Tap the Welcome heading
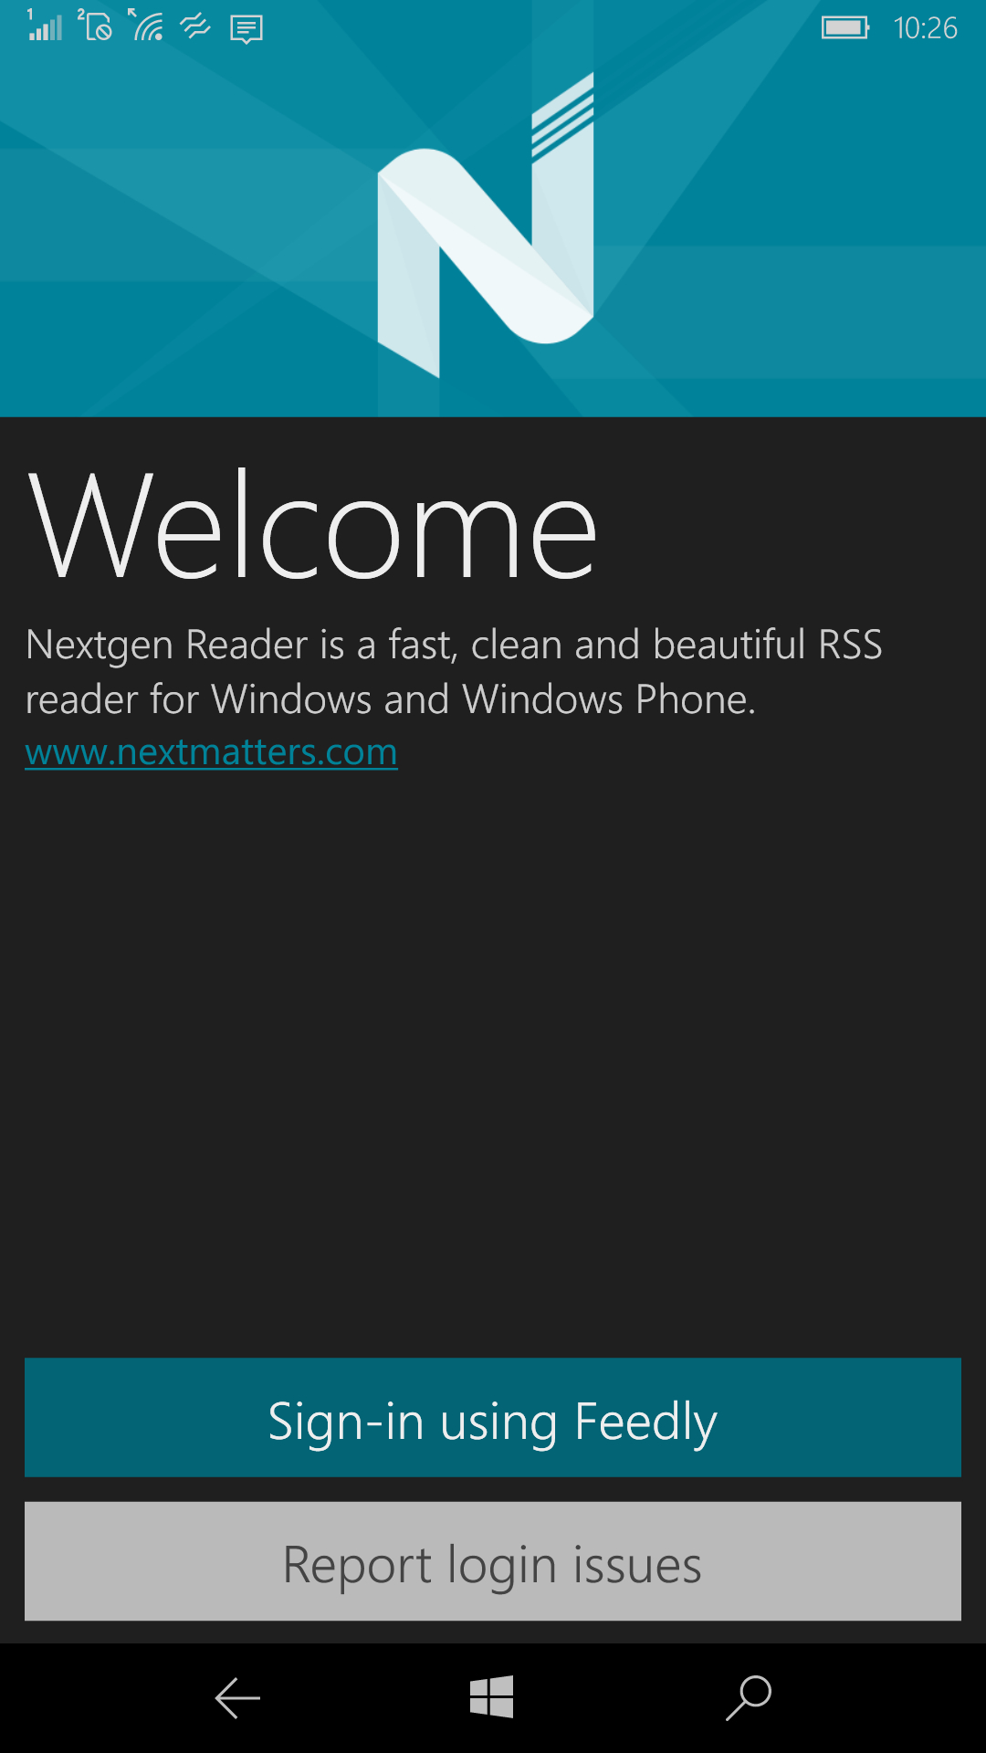Screen dimensions: 986x1753 312,526
